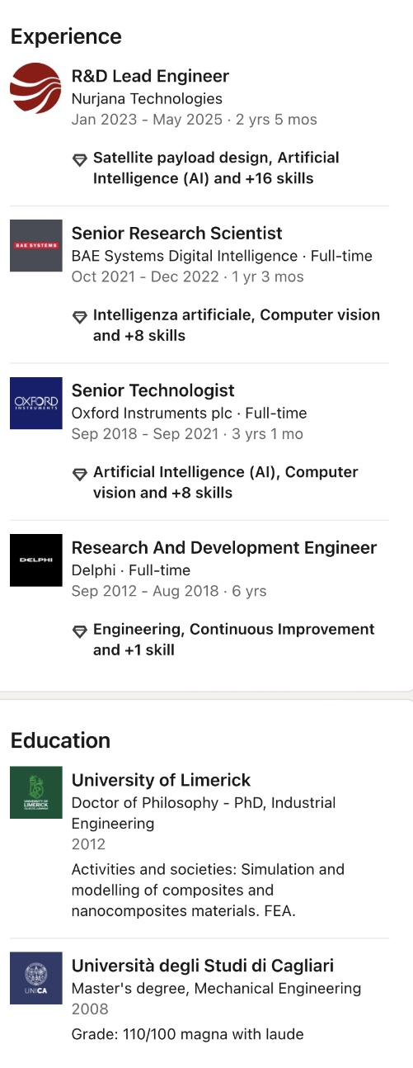Click the skills diamond icon under BAE Systems
Viewport: 413px width, 1068px height.
pos(80,316)
